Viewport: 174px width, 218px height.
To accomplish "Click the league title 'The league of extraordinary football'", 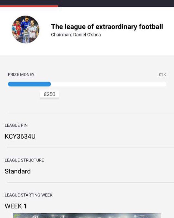I will pyautogui.click(x=107, y=27).
